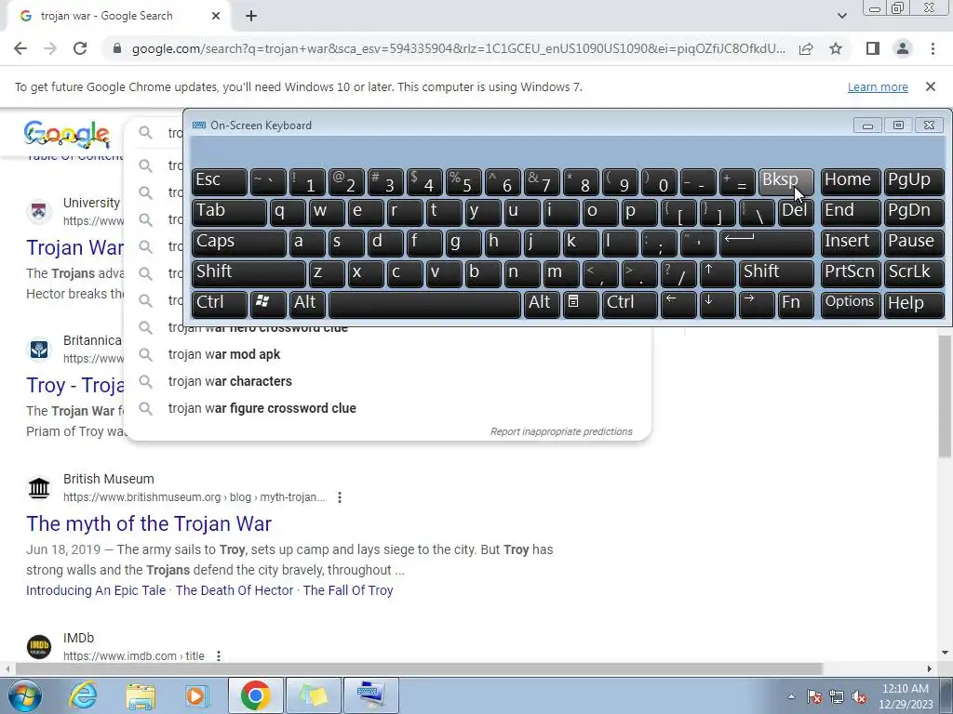
Task: Click the down arrow key on keyboard
Action: [x=718, y=304]
